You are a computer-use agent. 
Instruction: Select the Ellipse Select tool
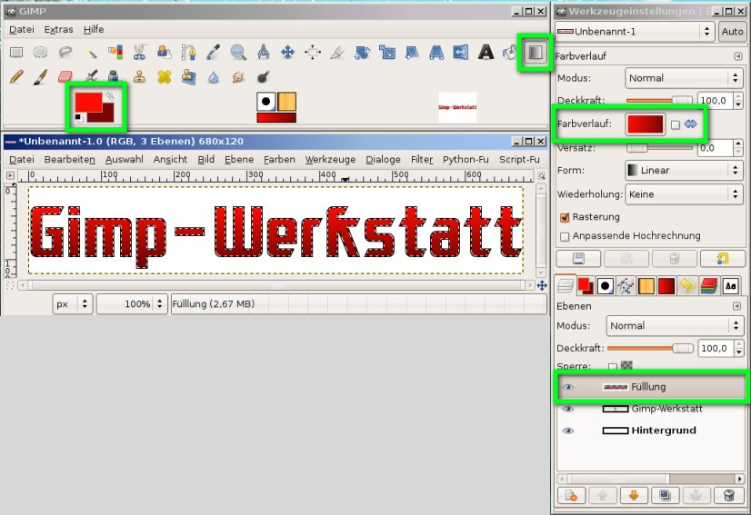pos(41,52)
